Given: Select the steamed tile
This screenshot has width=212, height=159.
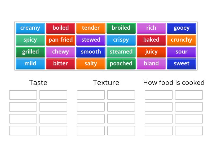Looking at the screenshot, I should (121, 52).
